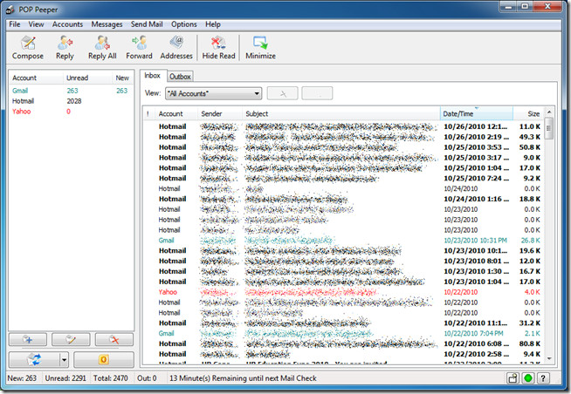This screenshot has height=394, width=571.
Task: Select the Gmail message dated 10/22/2010 7:04 PM
Action: coord(343,333)
